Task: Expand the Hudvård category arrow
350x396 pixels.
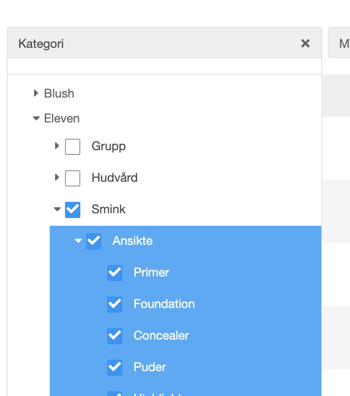Action: (57, 177)
